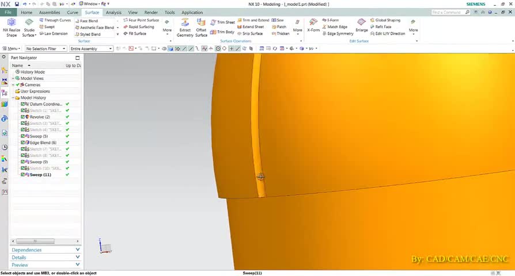The width and height of the screenshot is (515, 276).
Task: Open Menu dropdown in selection bar
Action: tap(11, 48)
